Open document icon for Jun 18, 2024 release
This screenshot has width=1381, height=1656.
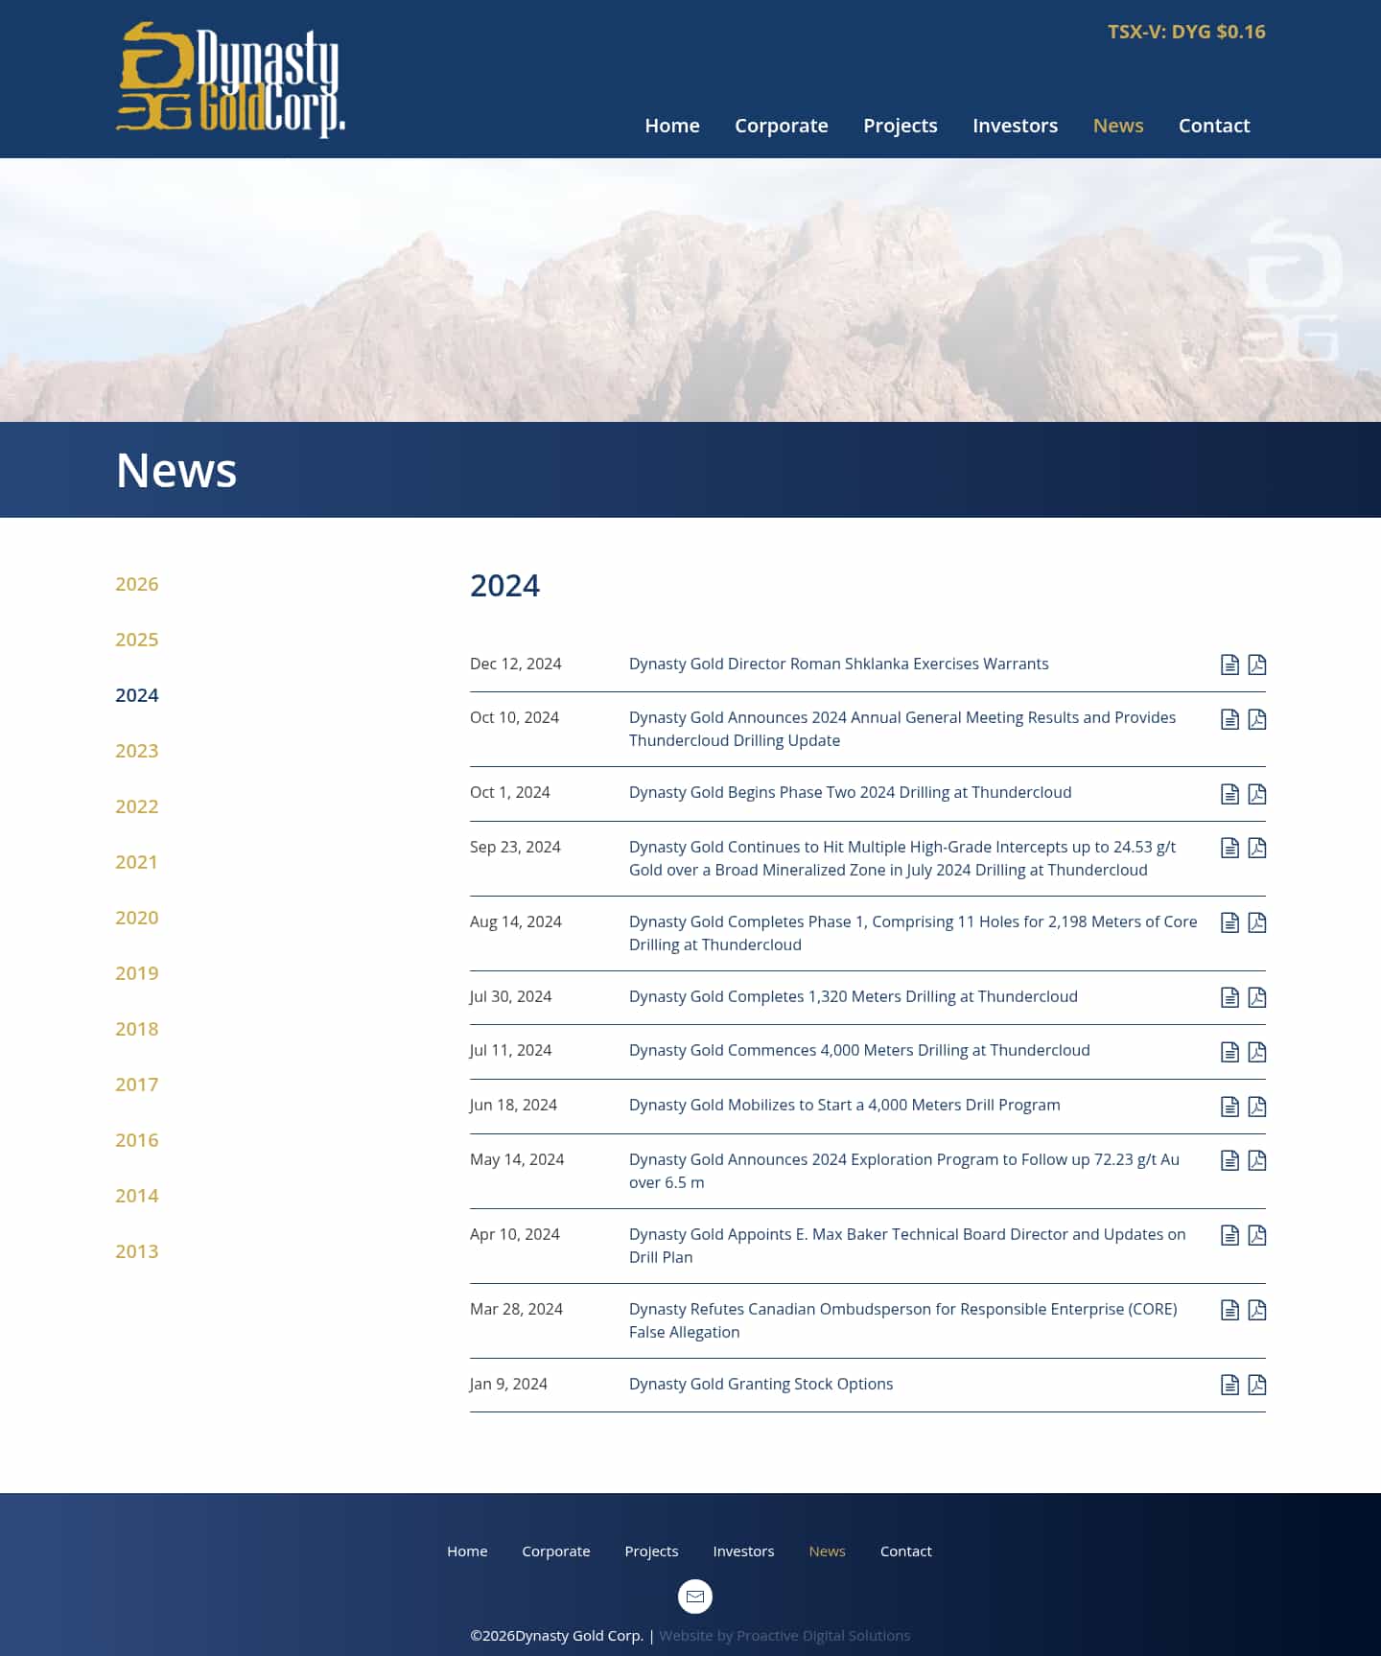coord(1229,1107)
